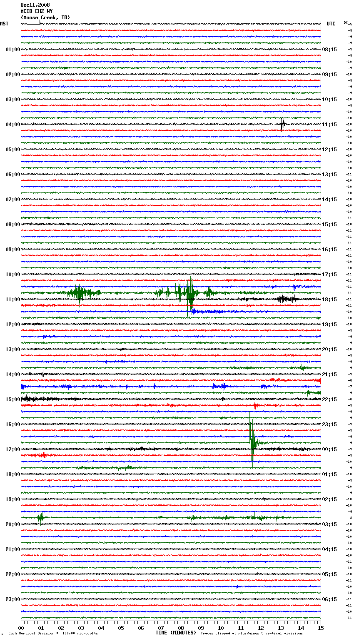The image size is (354, 639).
Task: Click the 11:15 UTC time label
Action: point(329,125)
